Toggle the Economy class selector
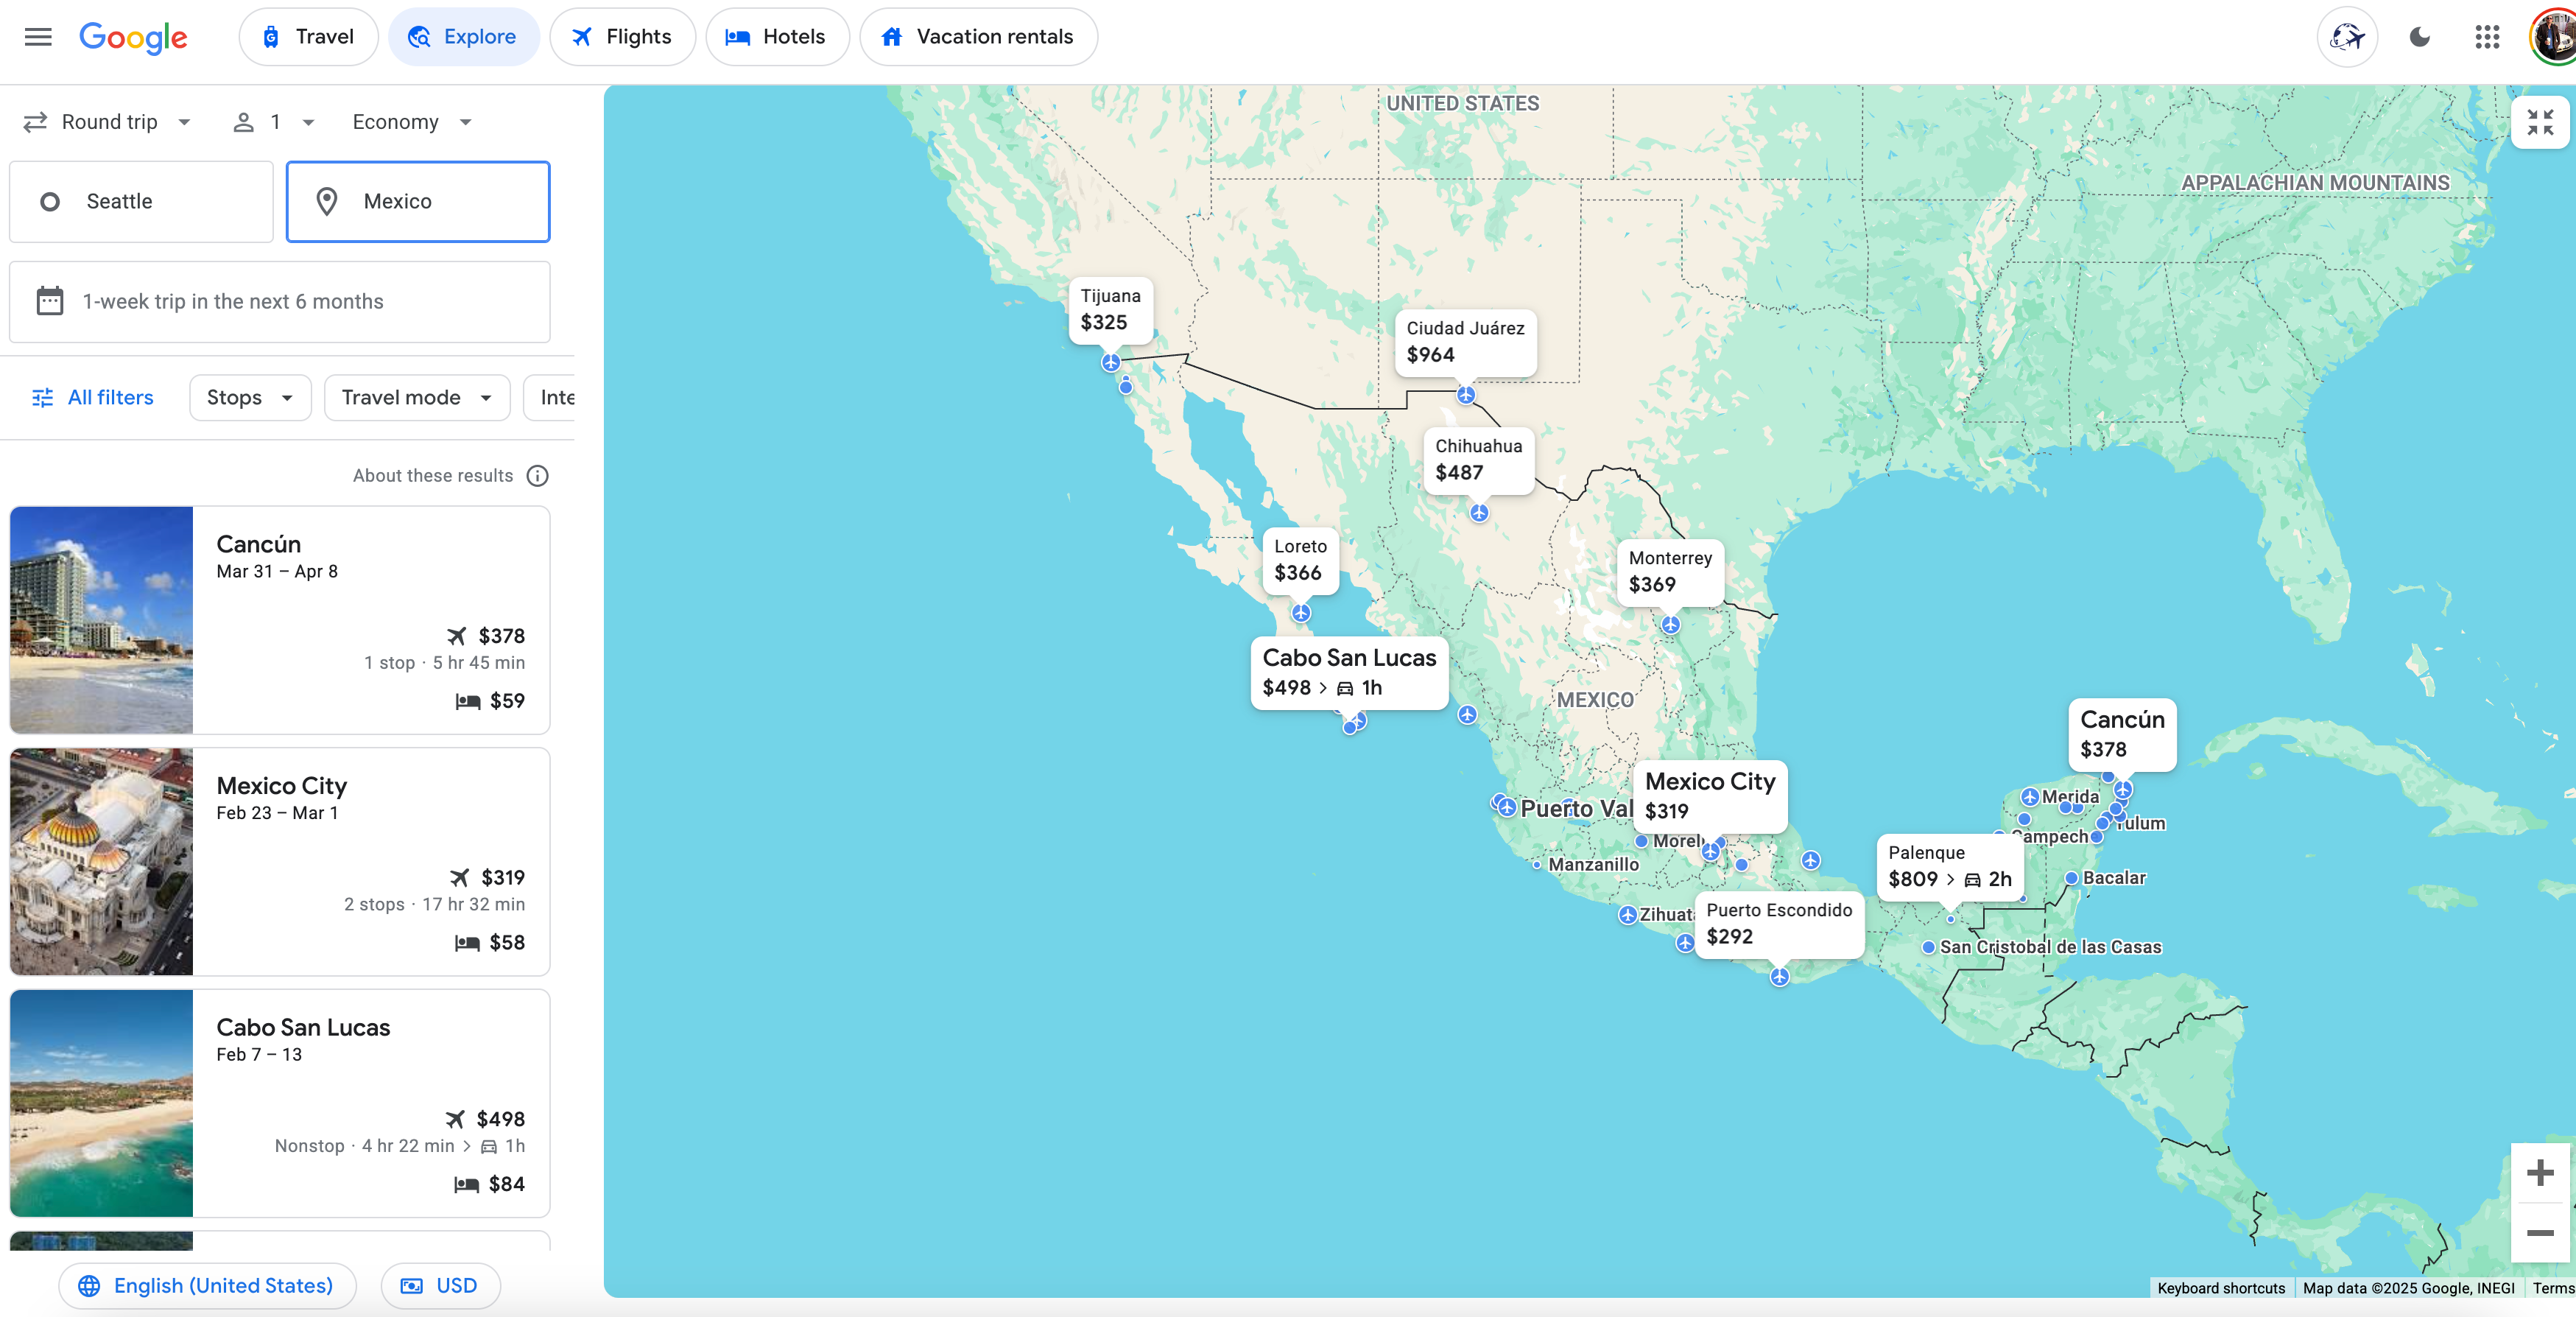This screenshot has width=2576, height=1317. 408,121
